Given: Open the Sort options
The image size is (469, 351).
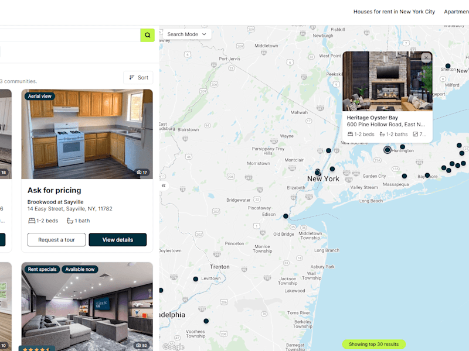Looking at the screenshot, I should [138, 78].
